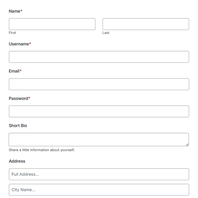
Task: Click the "First" sub-label under Name
Action: click(x=12, y=33)
